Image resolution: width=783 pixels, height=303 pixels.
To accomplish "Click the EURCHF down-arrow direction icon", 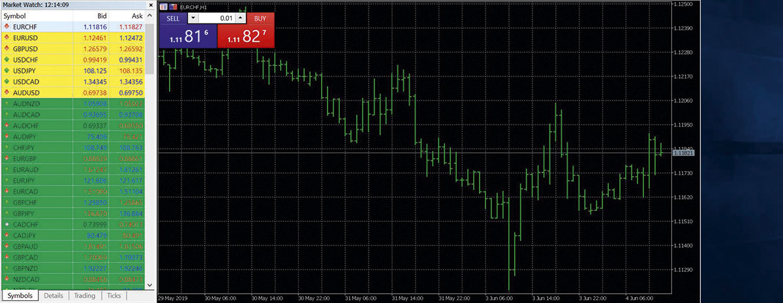I will [6, 26].
